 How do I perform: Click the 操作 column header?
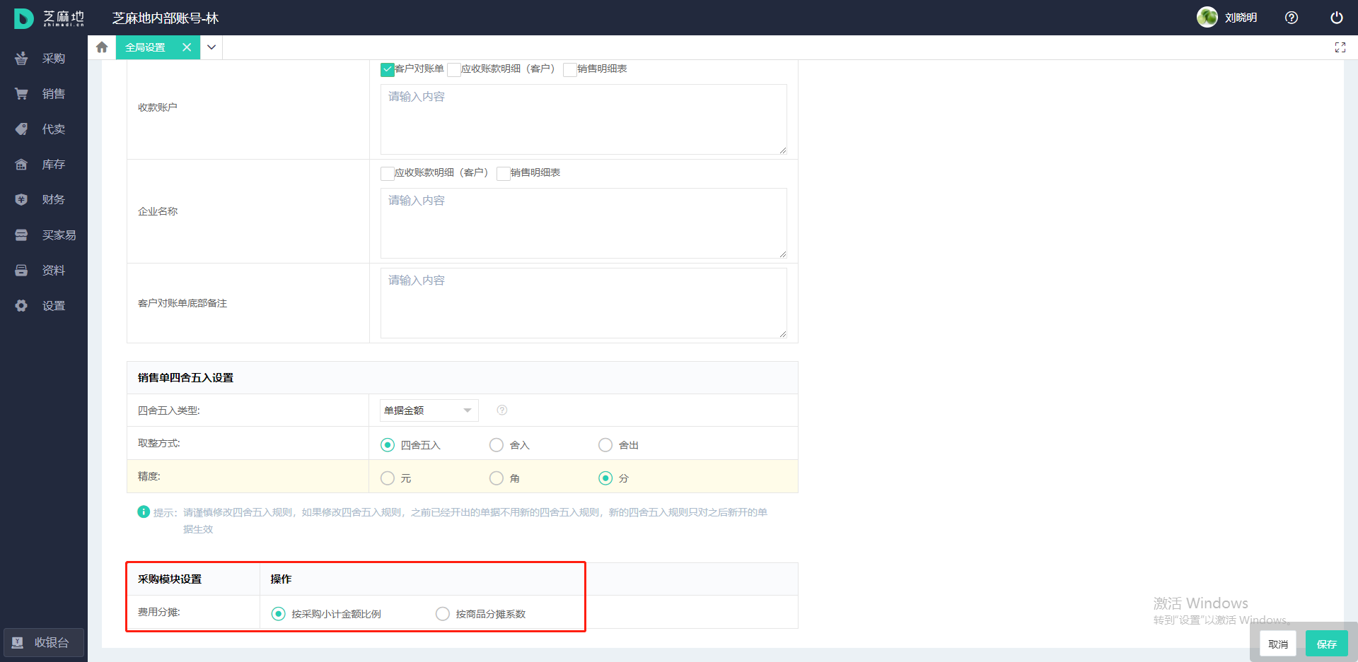click(x=281, y=579)
